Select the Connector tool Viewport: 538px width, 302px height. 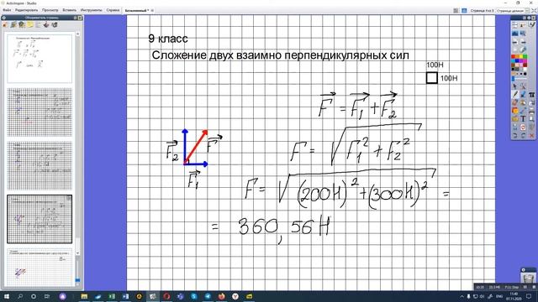click(x=523, y=110)
